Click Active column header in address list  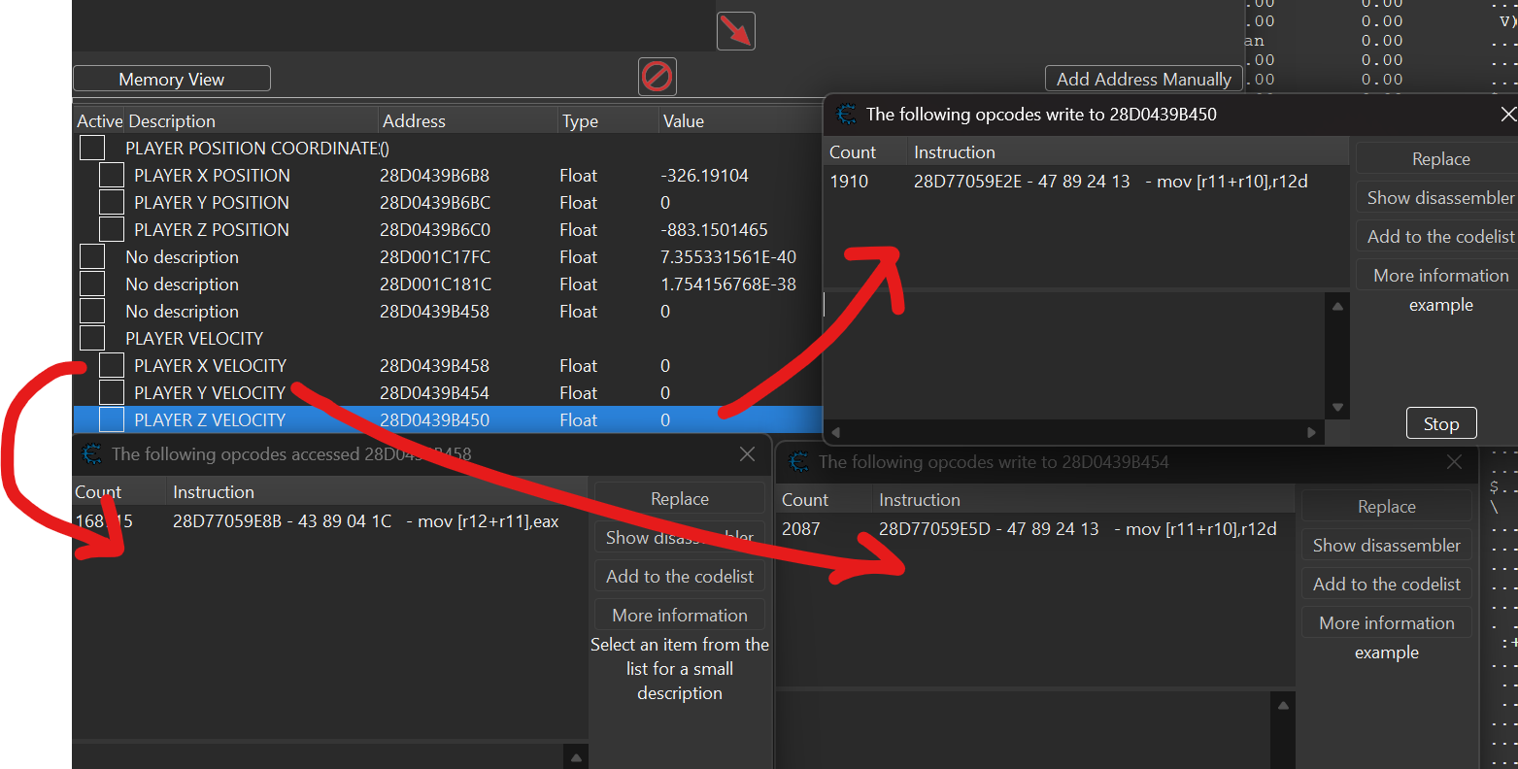(99, 120)
